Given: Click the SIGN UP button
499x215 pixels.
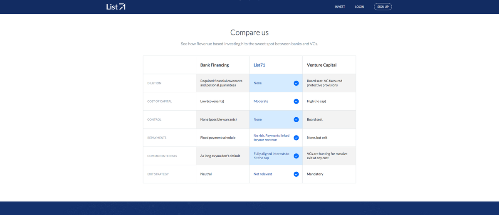Looking at the screenshot, I should pos(383,7).
